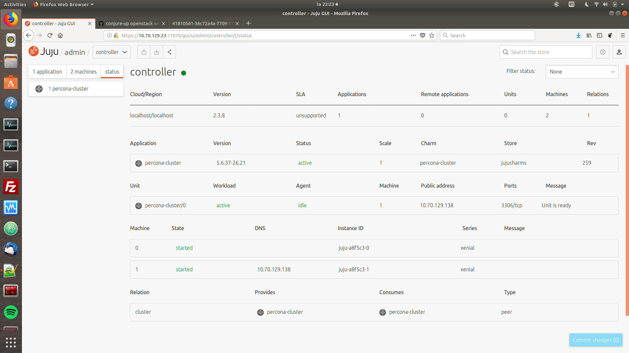Export the current model bundle
Viewport: 629px width, 353px height.
click(143, 52)
